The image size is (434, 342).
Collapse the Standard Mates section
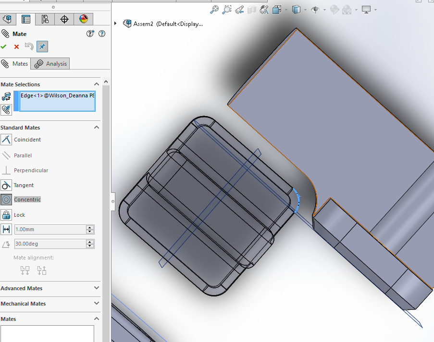click(97, 127)
